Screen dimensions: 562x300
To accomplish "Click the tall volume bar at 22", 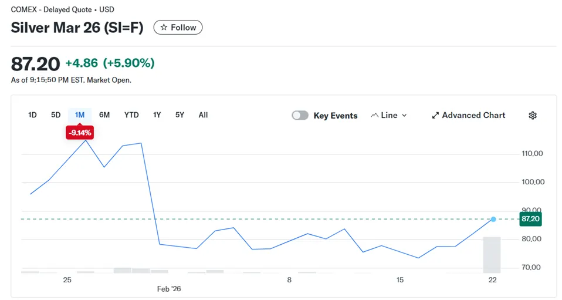I will pos(492,255).
